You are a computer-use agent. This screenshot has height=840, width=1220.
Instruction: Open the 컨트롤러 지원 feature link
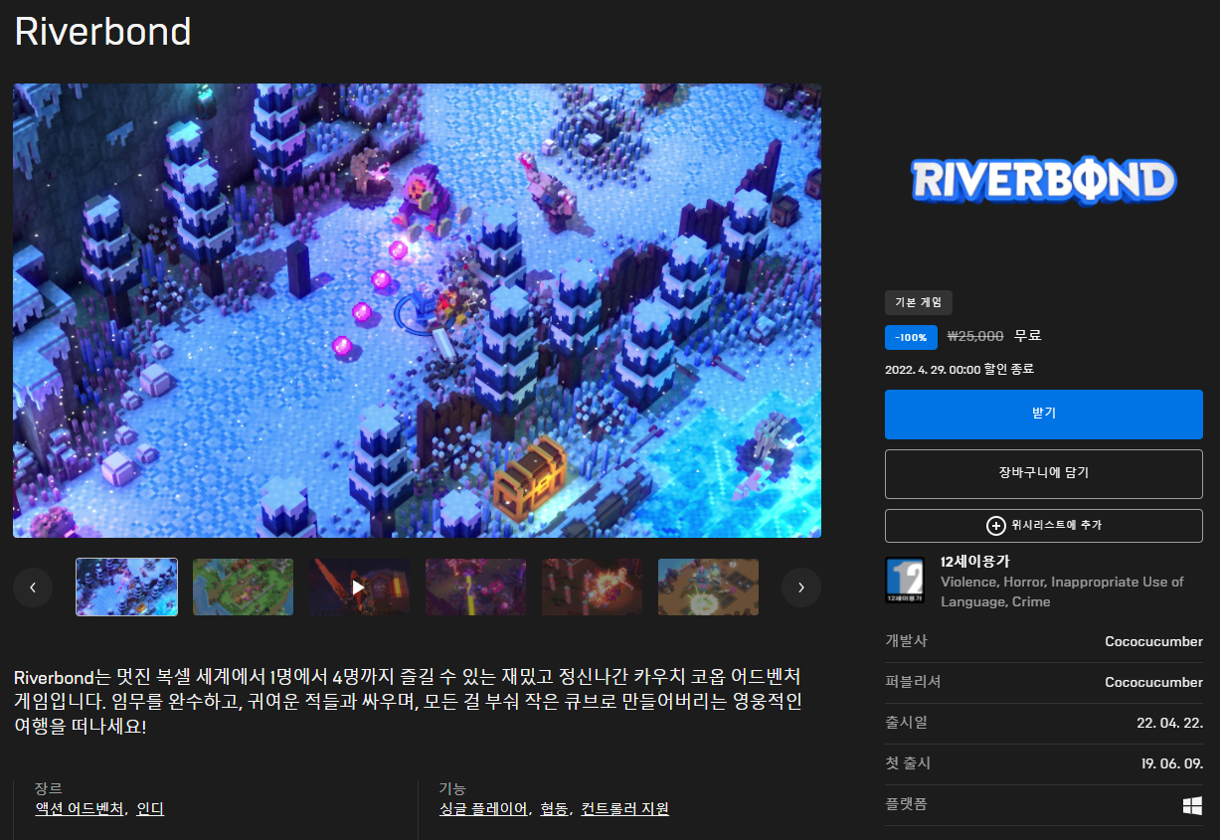coord(624,809)
